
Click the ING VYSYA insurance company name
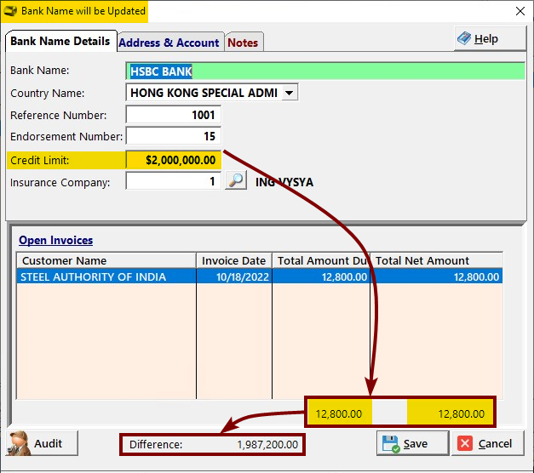click(284, 182)
